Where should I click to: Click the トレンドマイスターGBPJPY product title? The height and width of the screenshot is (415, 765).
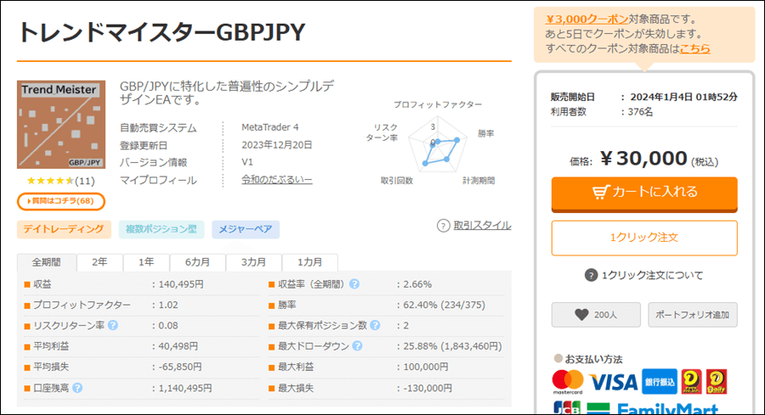coord(161,32)
